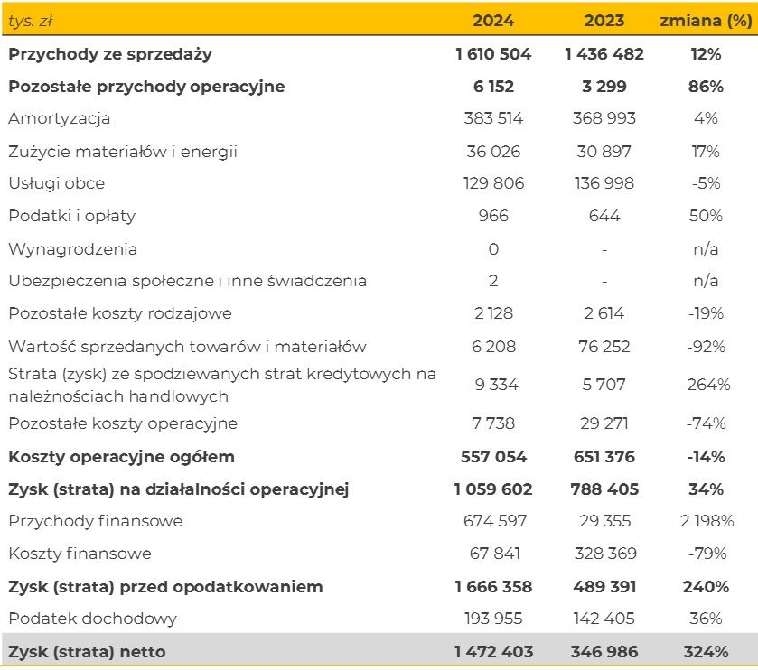Click the 2 198% change value
Viewport: 758px width, 670px height.
pos(704,521)
